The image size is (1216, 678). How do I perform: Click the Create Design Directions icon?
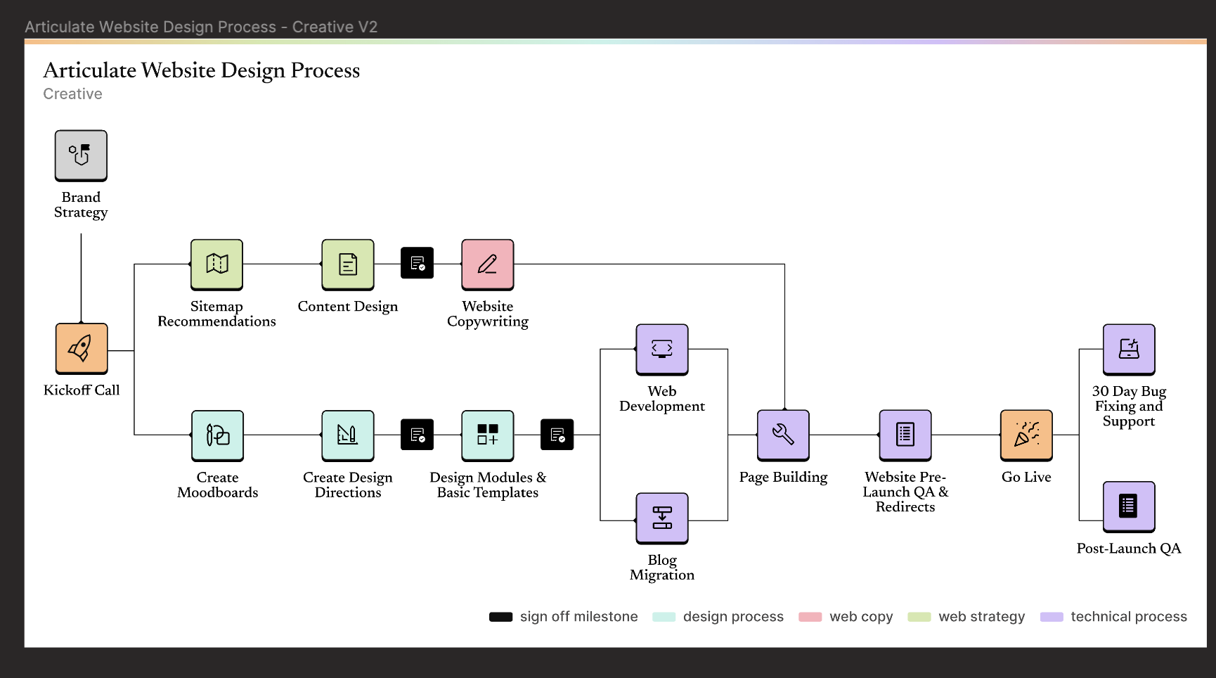pyautogui.click(x=348, y=436)
